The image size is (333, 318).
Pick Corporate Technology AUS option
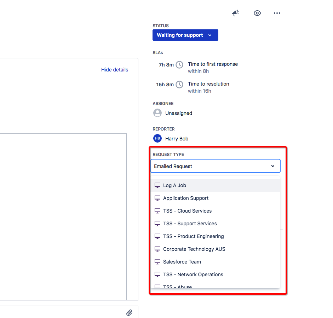pyautogui.click(x=216, y=249)
